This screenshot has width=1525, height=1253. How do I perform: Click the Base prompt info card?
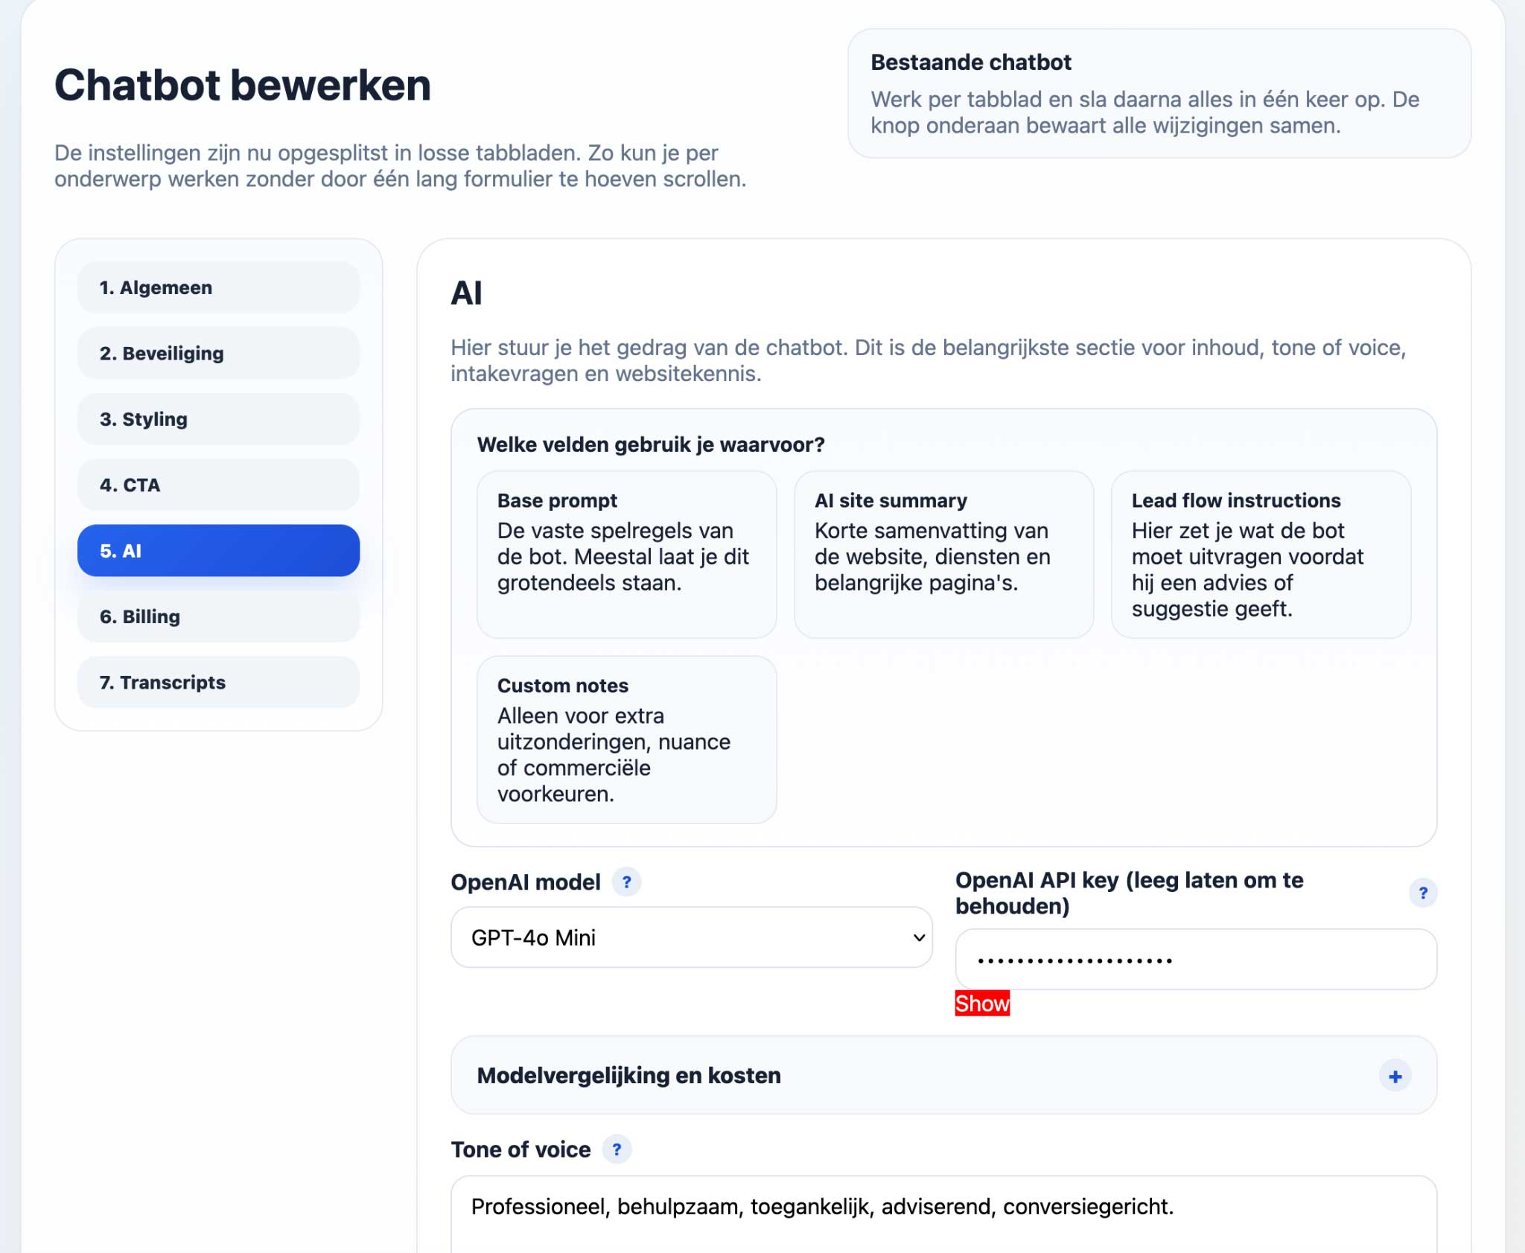pyautogui.click(x=626, y=554)
